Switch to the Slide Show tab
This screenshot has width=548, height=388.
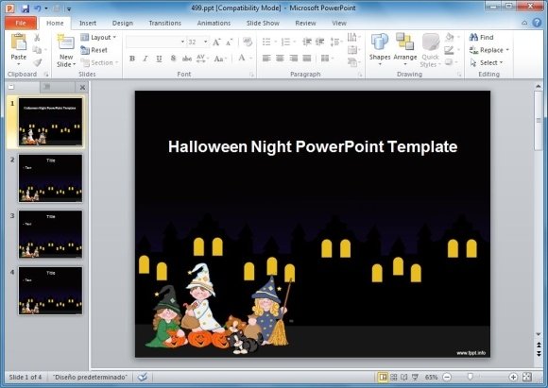pos(263,23)
